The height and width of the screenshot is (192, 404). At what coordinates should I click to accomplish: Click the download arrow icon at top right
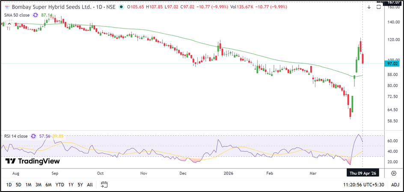pyautogui.click(x=369, y=7)
